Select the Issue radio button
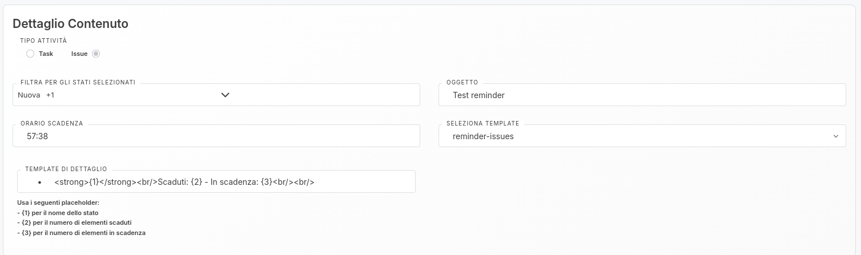The width and height of the screenshot is (861, 255). pyautogui.click(x=96, y=54)
